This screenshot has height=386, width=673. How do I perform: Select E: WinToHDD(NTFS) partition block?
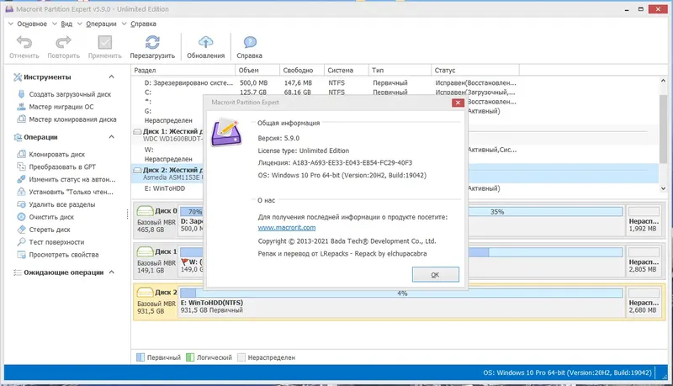pyautogui.click(x=401, y=302)
